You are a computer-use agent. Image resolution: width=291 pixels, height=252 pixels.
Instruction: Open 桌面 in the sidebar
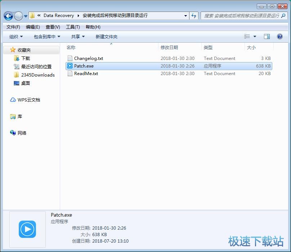click(26, 83)
